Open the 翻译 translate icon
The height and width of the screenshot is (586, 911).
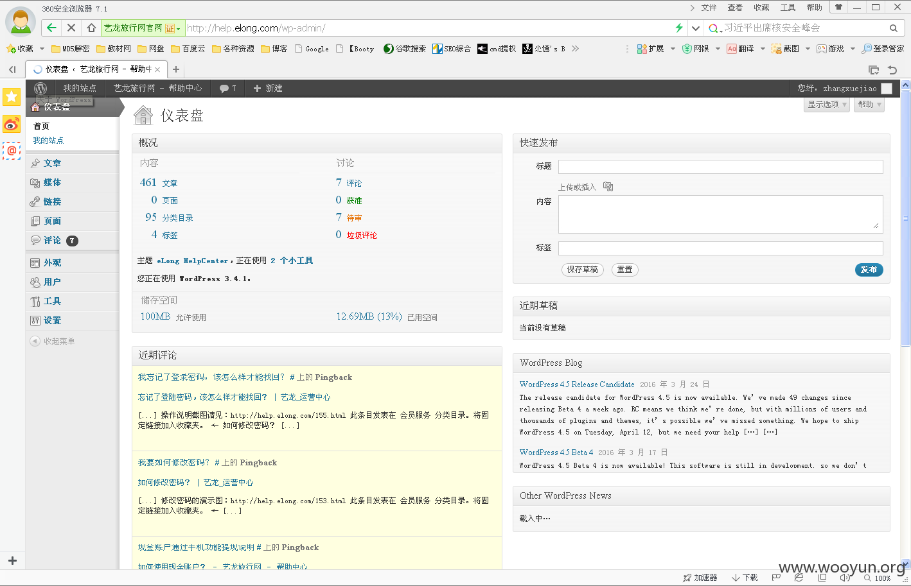point(740,49)
